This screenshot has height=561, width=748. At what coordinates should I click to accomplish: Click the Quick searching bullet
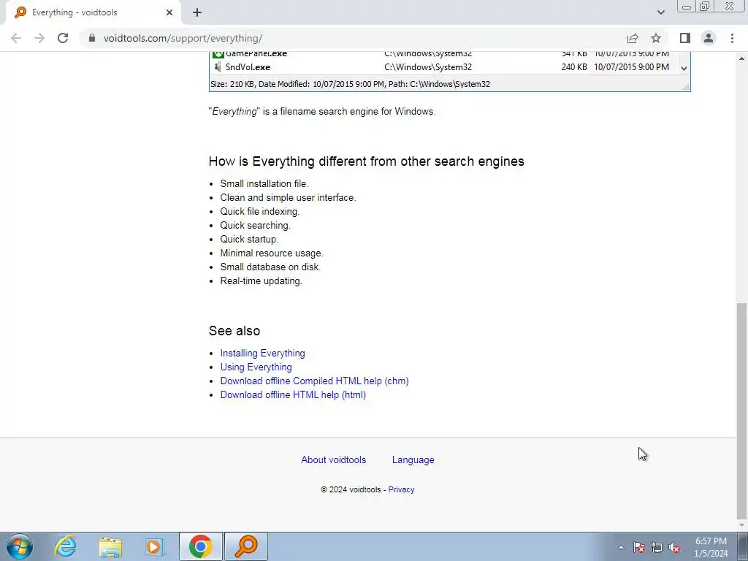click(255, 225)
